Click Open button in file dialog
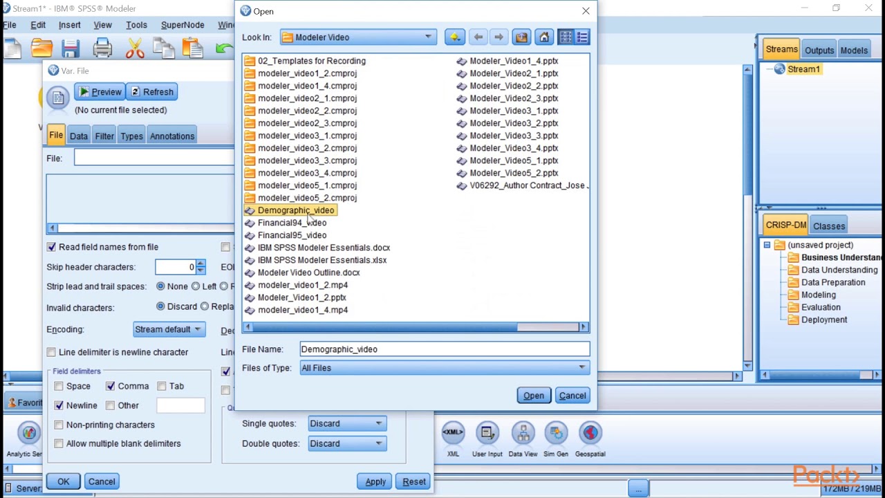This screenshot has width=885, height=498. [534, 396]
